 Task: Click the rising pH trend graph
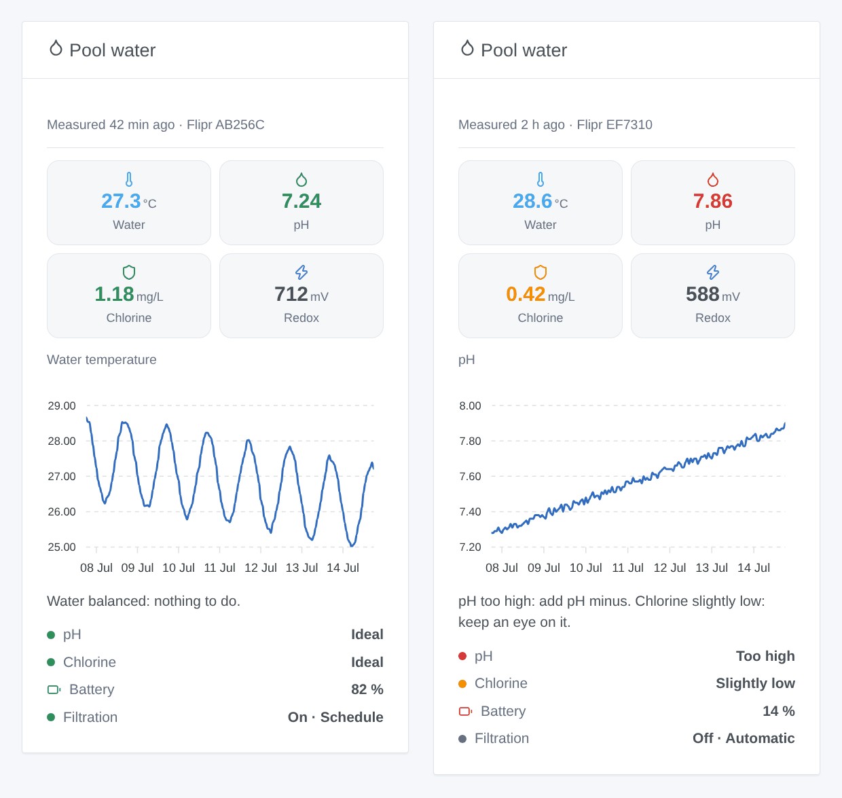[x=638, y=478]
